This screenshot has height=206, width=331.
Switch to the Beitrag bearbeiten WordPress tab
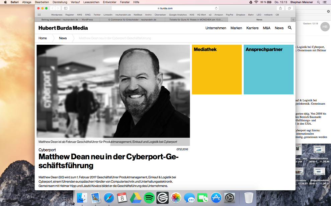click(67, 20)
